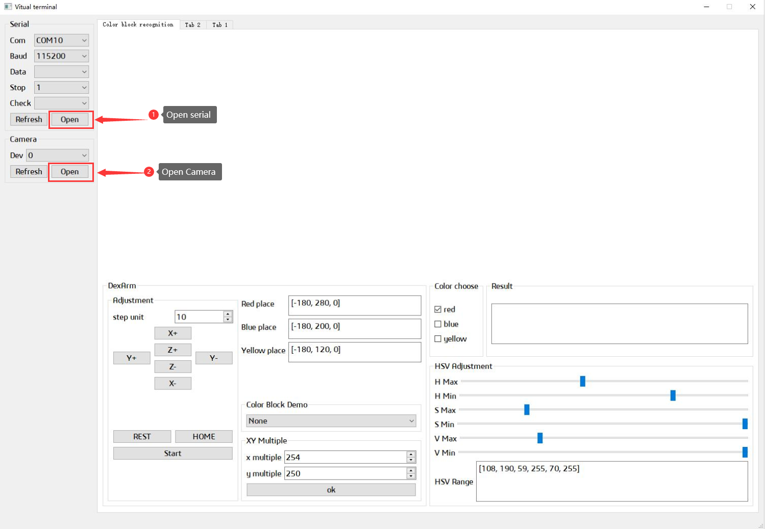
Task: Click the y multiple value field
Action: [x=346, y=474]
